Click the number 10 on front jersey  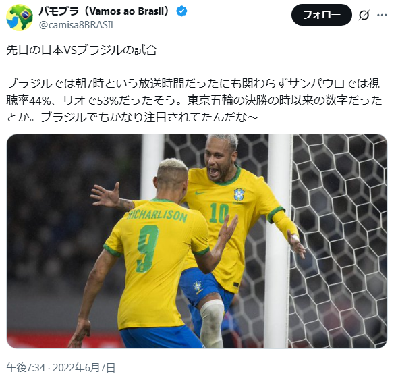(x=219, y=213)
